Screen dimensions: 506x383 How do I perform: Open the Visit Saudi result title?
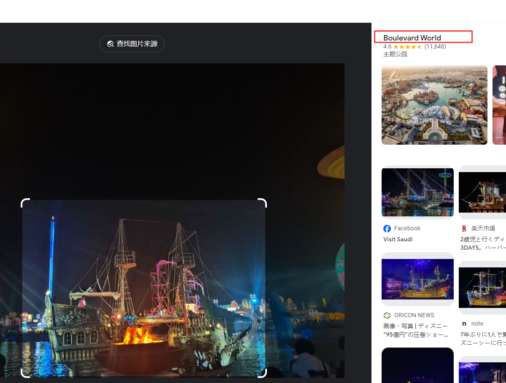(398, 239)
